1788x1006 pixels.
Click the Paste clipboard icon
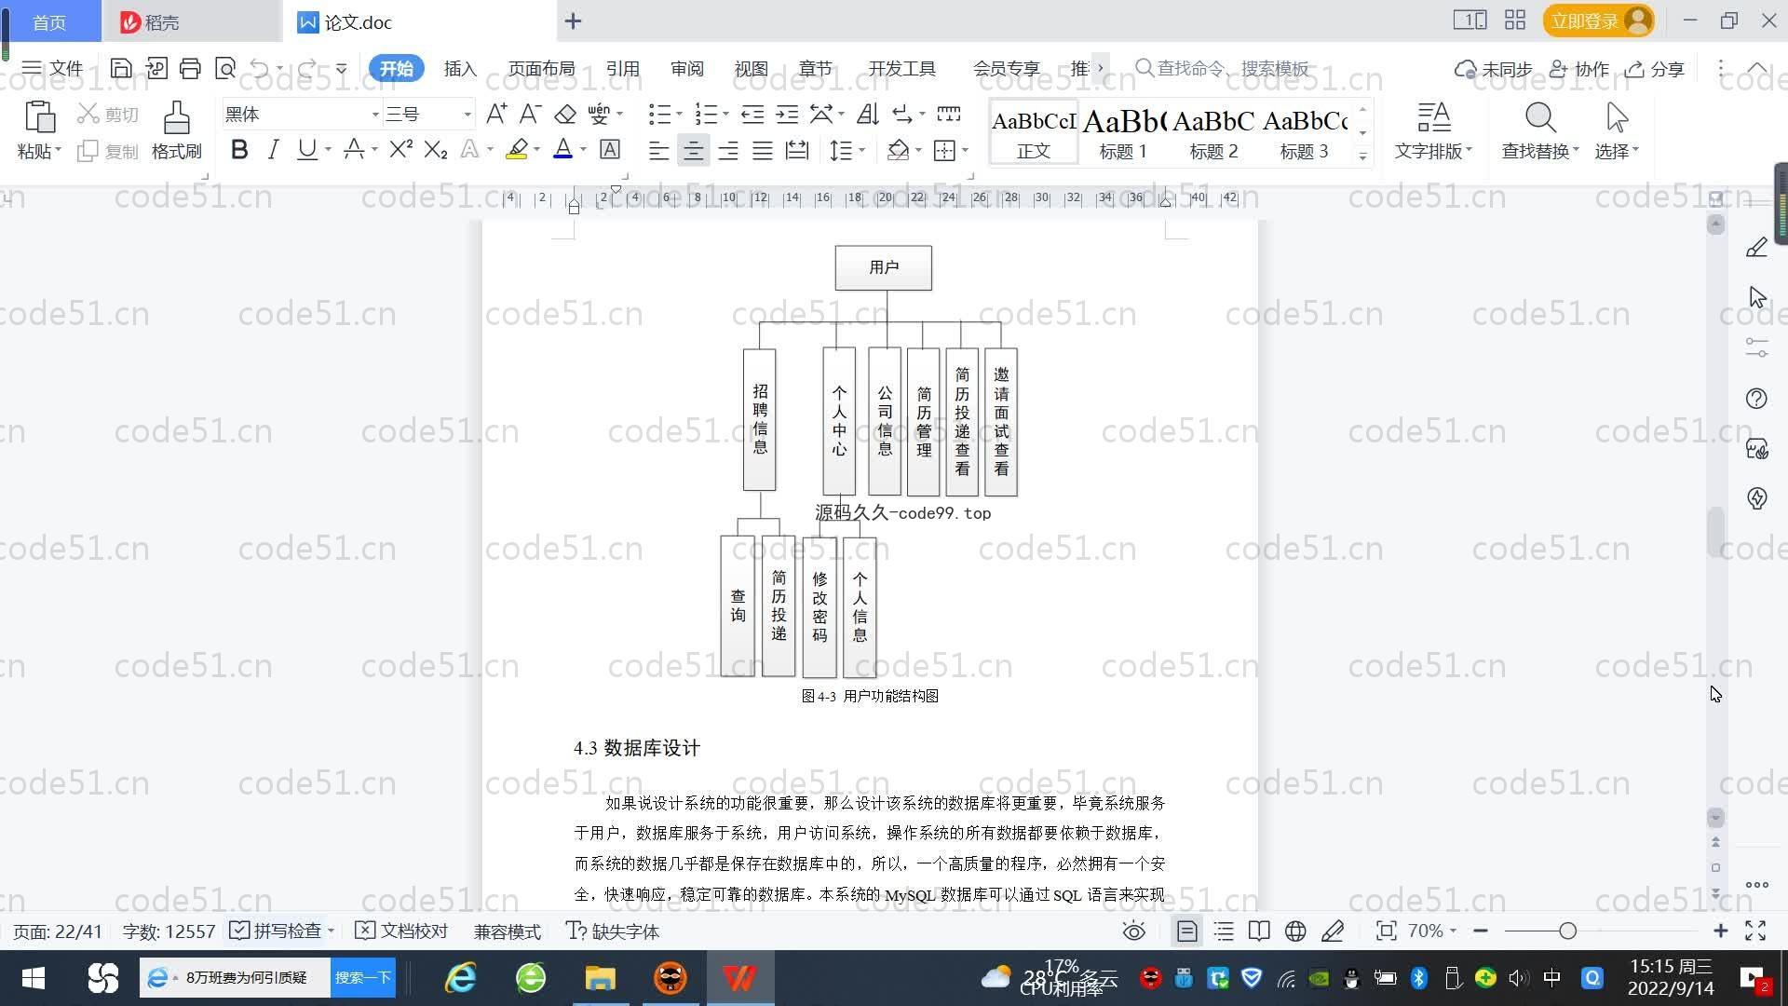coord(39,117)
